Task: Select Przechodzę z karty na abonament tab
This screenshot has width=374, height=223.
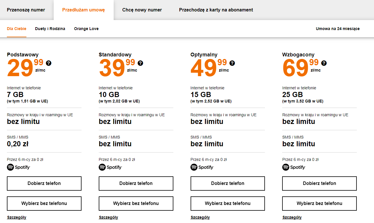Action: click(216, 10)
